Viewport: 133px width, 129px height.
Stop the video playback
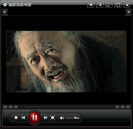16,118
